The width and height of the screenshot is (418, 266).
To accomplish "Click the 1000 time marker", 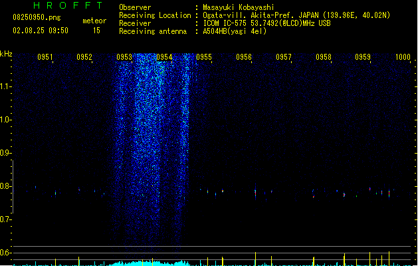I will pos(403,57).
